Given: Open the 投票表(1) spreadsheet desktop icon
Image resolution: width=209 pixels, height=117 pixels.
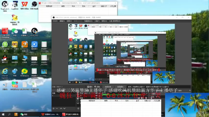Looking at the screenshot, I should click(x=24, y=32).
